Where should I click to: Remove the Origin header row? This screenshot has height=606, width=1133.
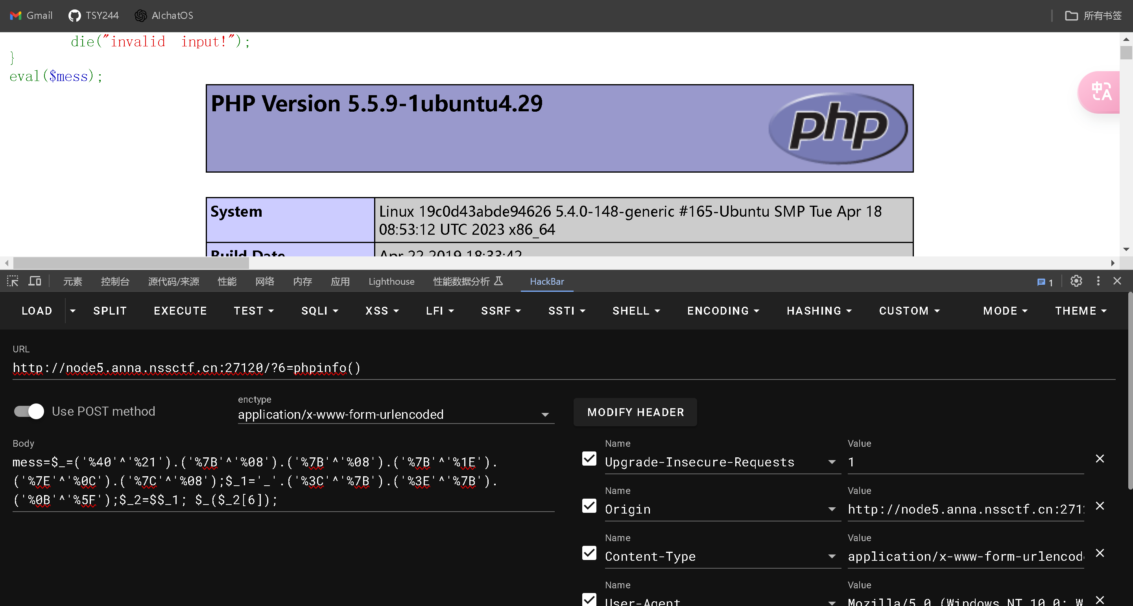coord(1100,506)
